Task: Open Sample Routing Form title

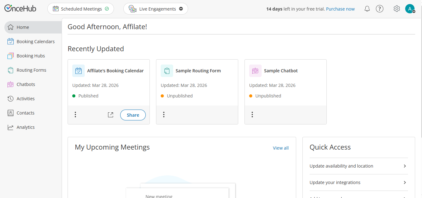Action: tap(198, 71)
